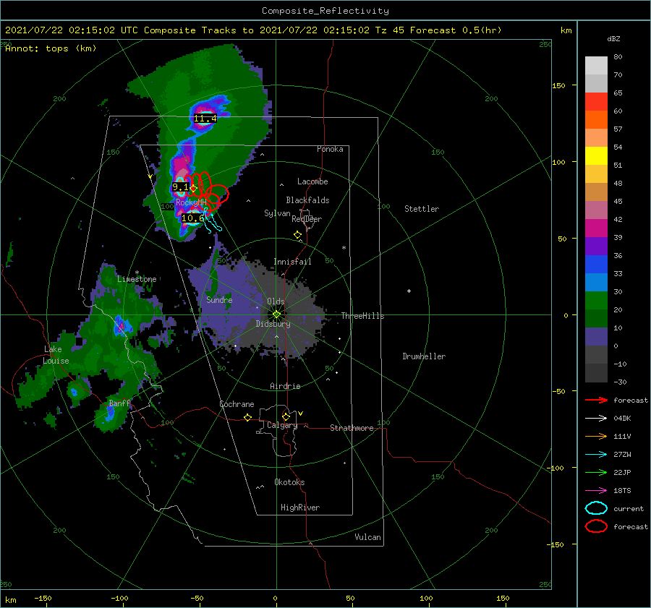Click the UTC timestamp header line

point(253,30)
